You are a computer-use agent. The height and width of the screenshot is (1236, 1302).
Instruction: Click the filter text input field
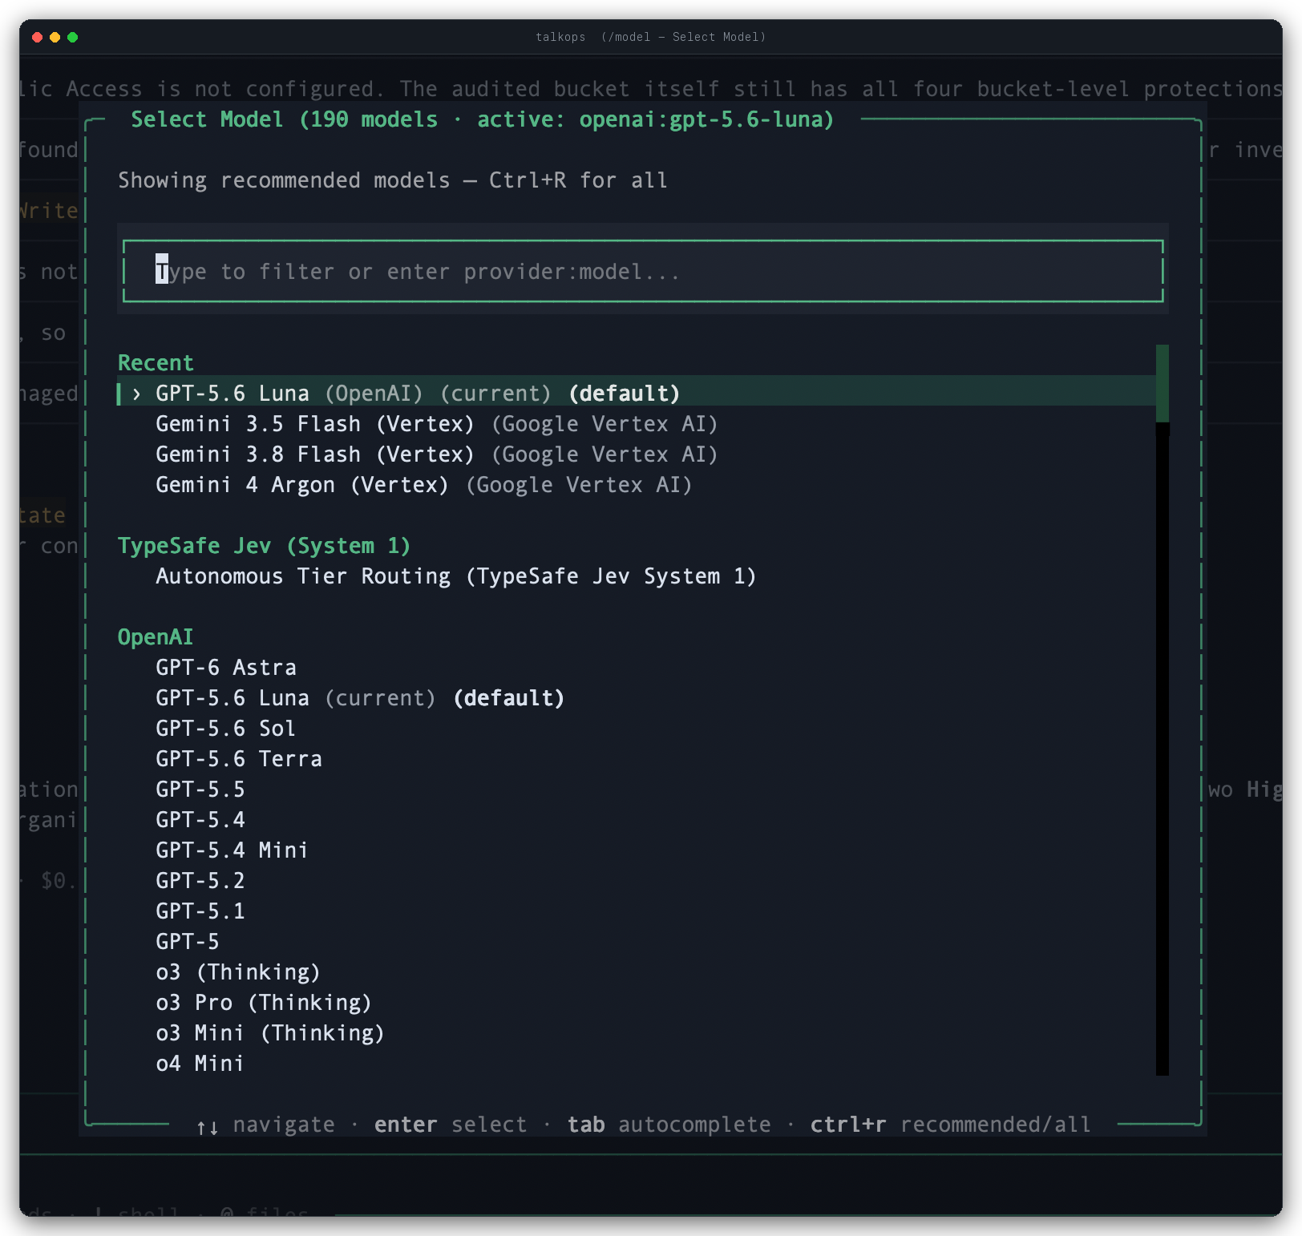pyautogui.click(x=643, y=272)
